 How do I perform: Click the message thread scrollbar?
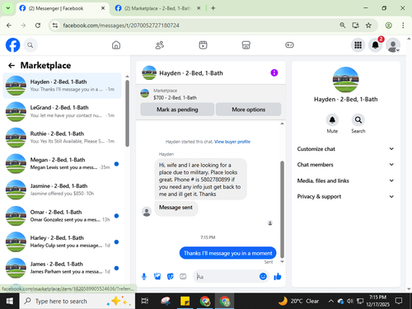282,209
